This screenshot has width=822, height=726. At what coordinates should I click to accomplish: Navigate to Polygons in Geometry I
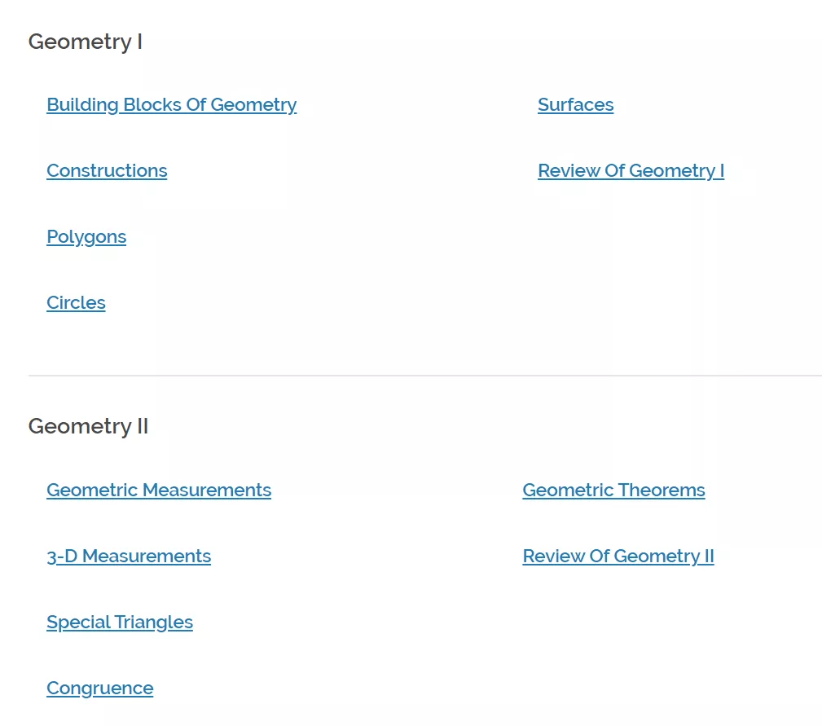click(86, 237)
